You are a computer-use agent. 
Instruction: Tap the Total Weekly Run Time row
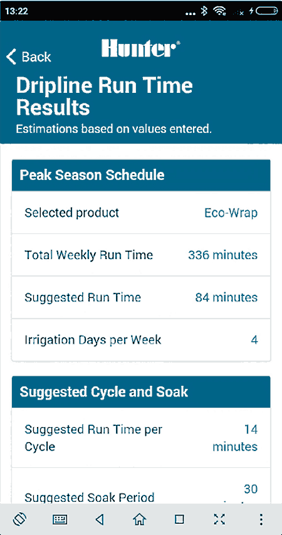tap(141, 255)
